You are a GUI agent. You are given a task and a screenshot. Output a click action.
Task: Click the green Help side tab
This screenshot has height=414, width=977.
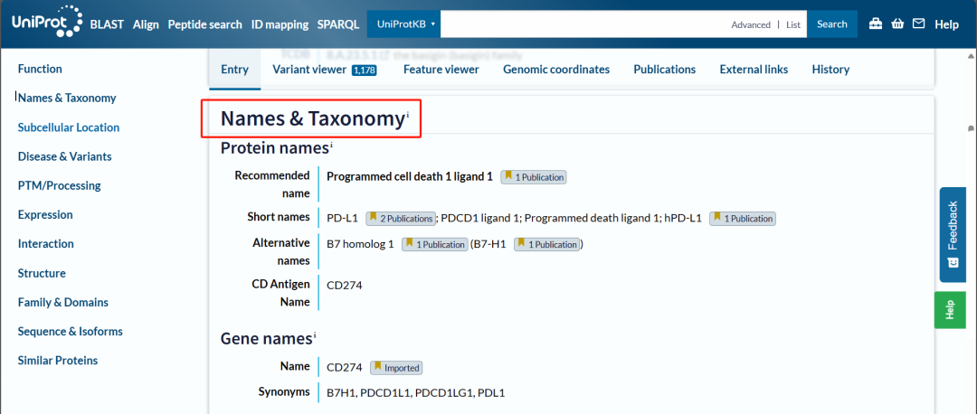tap(950, 310)
